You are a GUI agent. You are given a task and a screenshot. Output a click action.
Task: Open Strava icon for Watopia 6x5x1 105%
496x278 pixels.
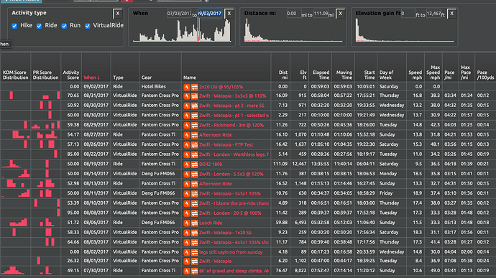(x=187, y=243)
